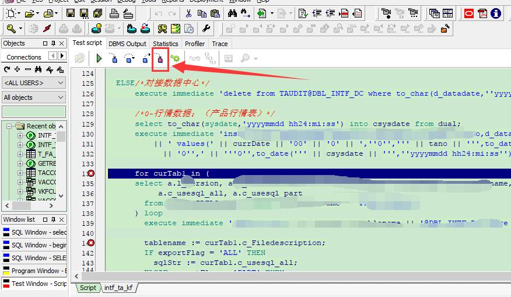Click the Find next binoculars-arrow icon
Screen dimensions: 511x297
point(246,13)
